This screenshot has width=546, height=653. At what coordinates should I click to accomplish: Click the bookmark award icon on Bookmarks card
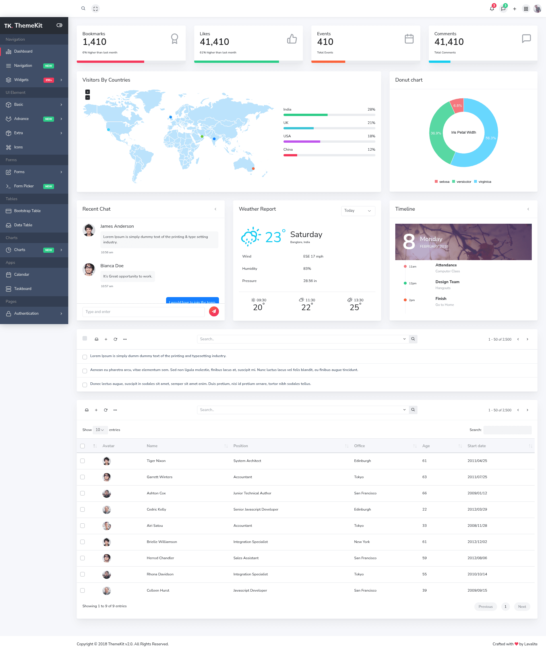tap(175, 39)
